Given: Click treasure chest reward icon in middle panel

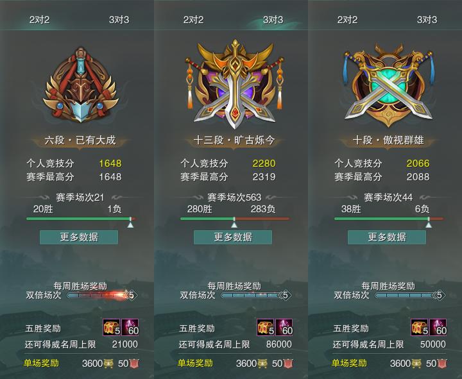Looking at the screenshot, I should 266,327.
